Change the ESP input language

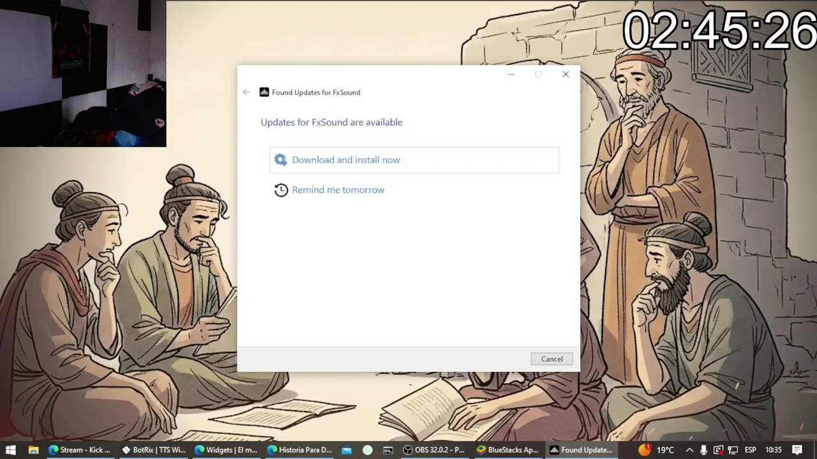pyautogui.click(x=751, y=450)
